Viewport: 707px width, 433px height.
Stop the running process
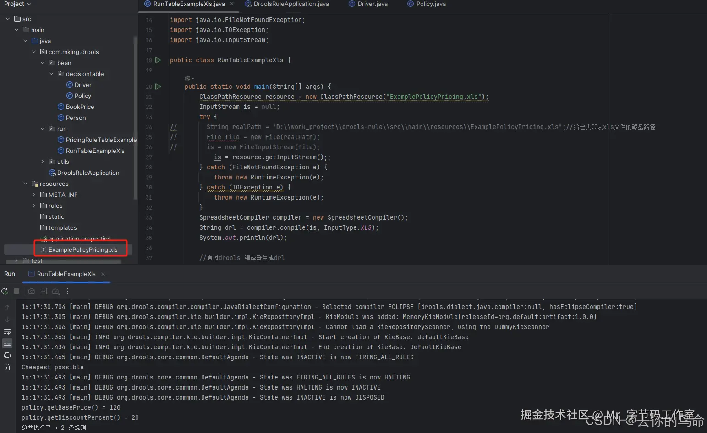(16, 291)
